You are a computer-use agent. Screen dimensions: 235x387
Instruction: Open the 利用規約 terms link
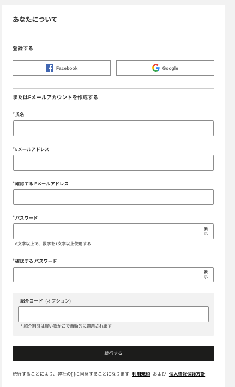(141, 374)
